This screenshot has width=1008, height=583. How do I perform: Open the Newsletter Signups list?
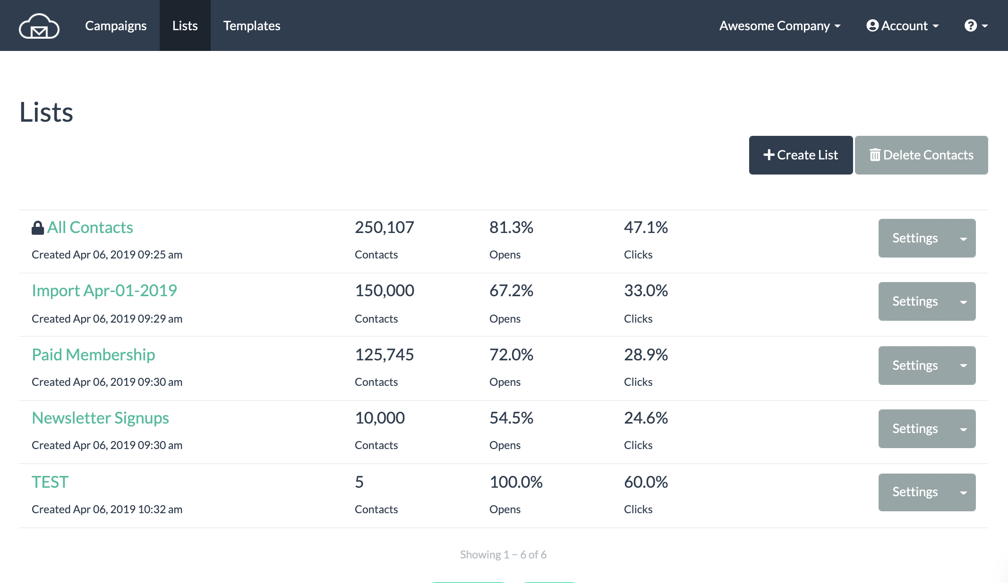(x=100, y=417)
